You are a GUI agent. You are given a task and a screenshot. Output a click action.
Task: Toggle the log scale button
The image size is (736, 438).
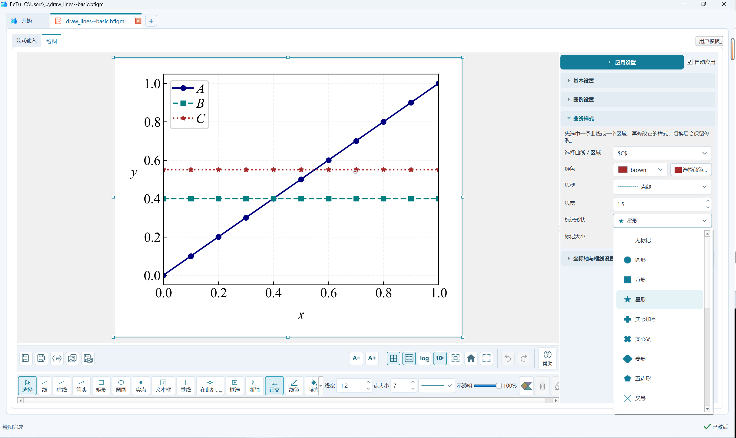pyautogui.click(x=424, y=358)
